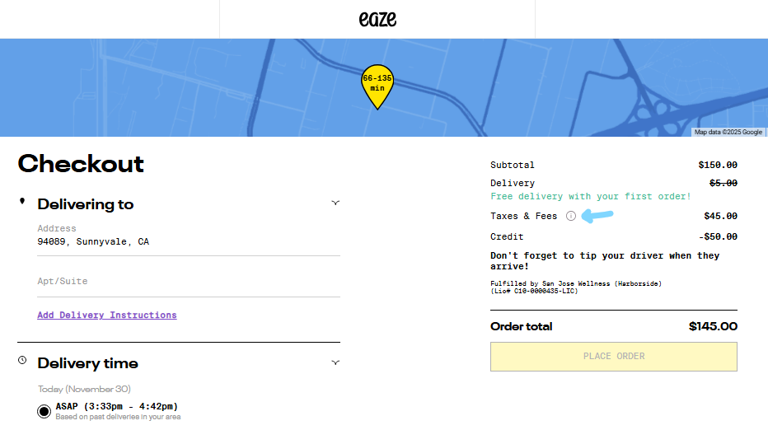This screenshot has height=430, width=768.
Task: Collapse the Delivery time section chevron
Action: (335, 362)
